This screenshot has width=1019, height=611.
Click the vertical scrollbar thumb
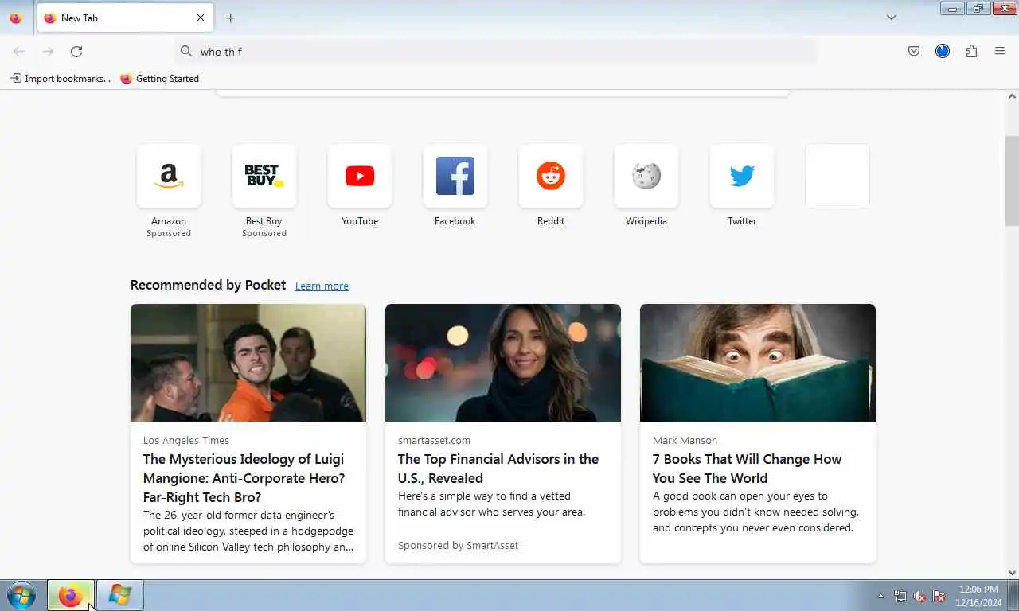pyautogui.click(x=1012, y=181)
